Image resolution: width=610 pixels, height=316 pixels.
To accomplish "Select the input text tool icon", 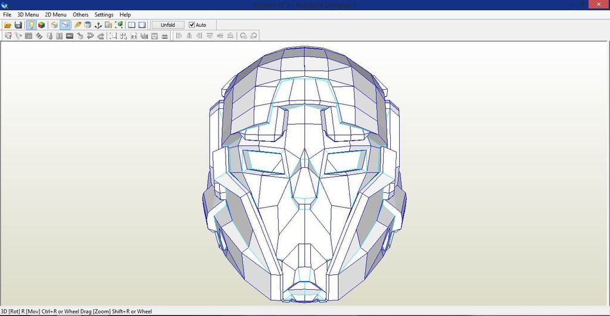I will tap(60, 36).
